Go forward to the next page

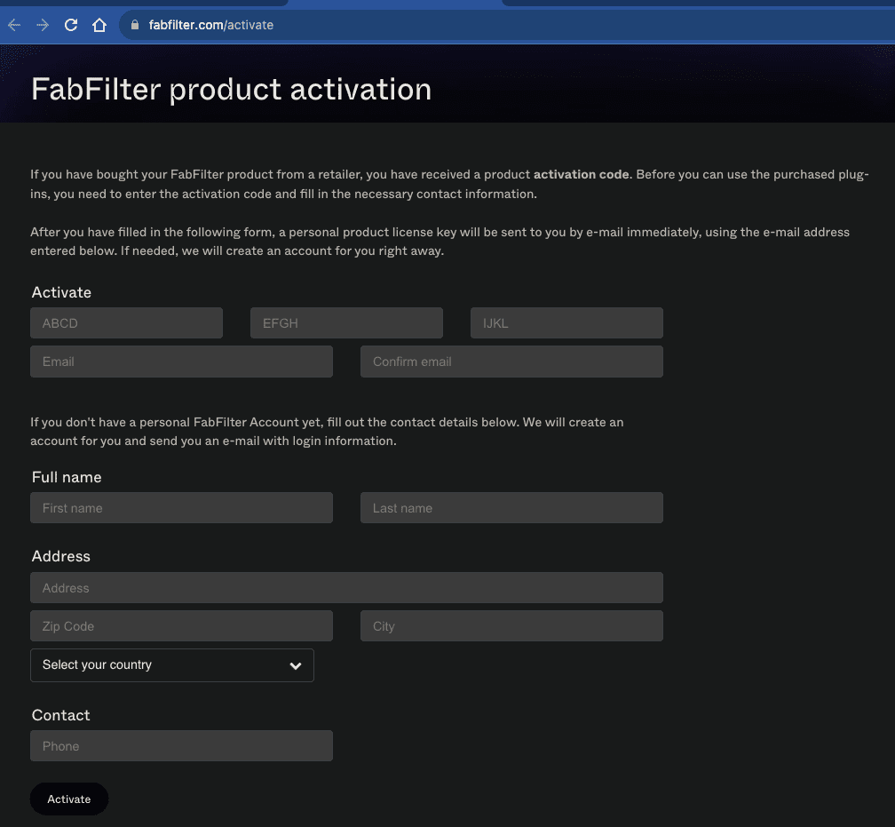[x=43, y=25]
